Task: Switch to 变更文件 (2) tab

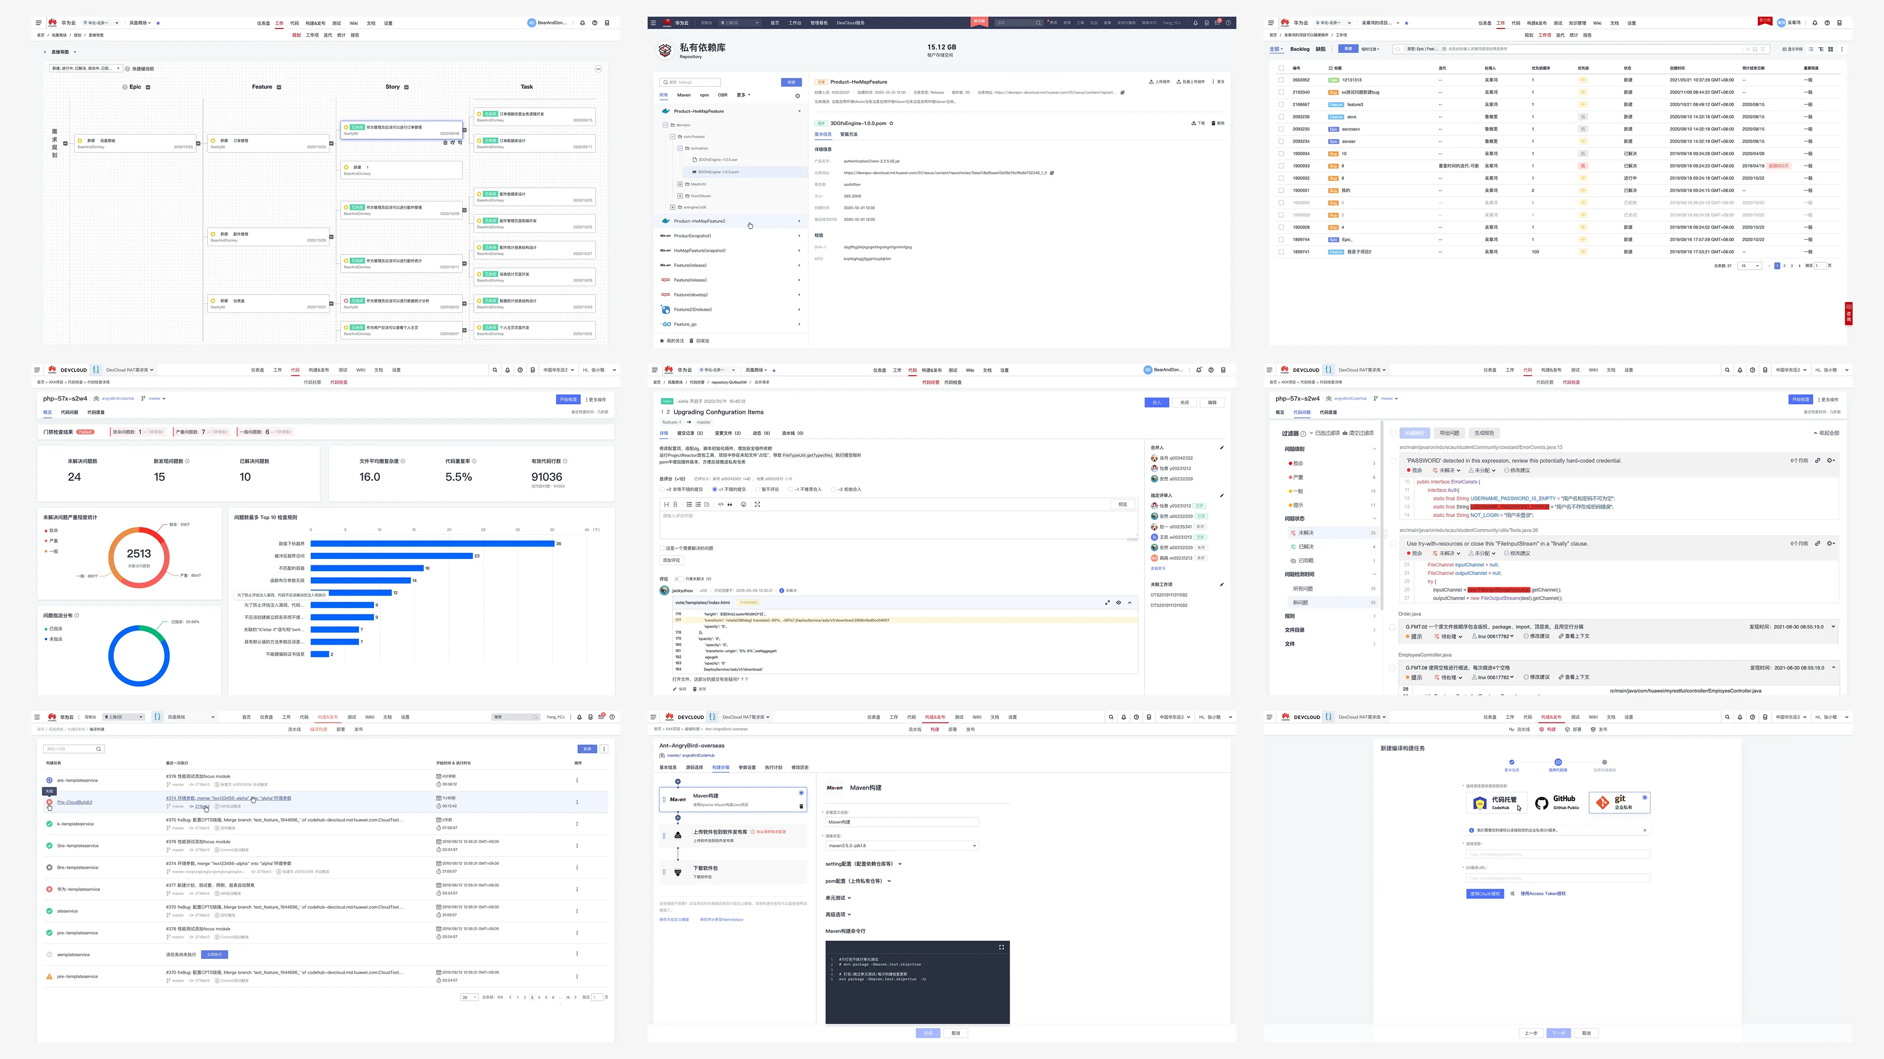Action: [x=728, y=433]
